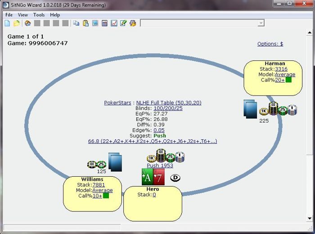Image resolution: width=315 pixels, height=234 pixels.
Task: Change the Edge% 0.05 value
Action: click(159, 130)
